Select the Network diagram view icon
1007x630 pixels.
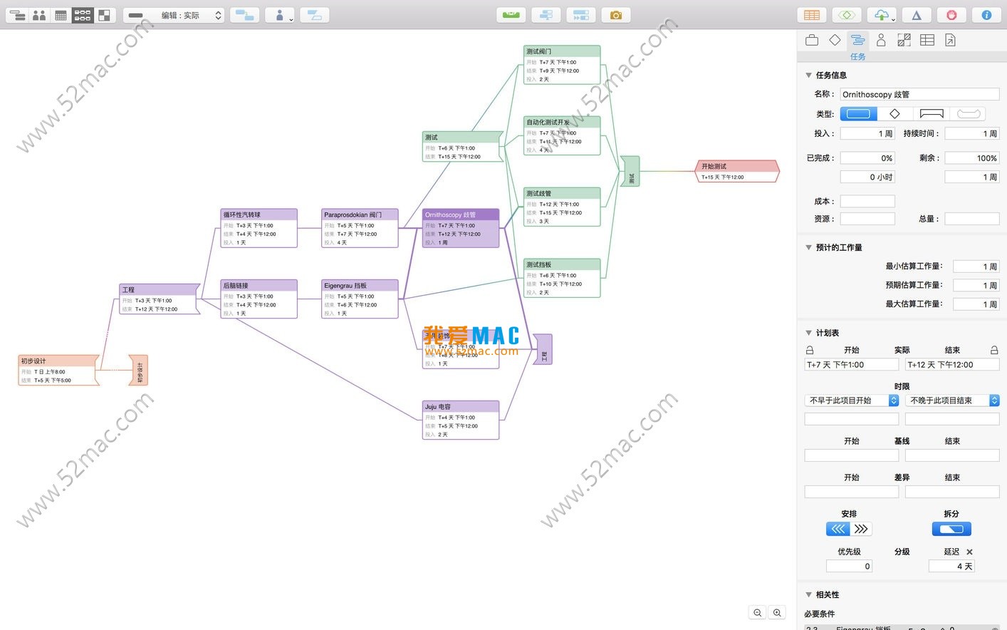click(83, 15)
